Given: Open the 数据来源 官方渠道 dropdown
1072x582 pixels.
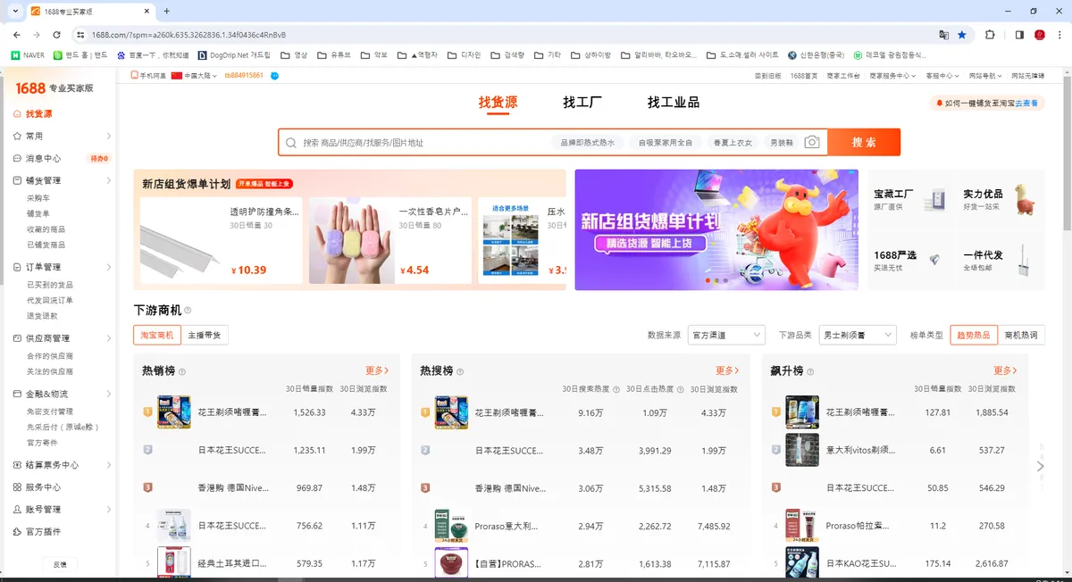Looking at the screenshot, I should pyautogui.click(x=726, y=335).
